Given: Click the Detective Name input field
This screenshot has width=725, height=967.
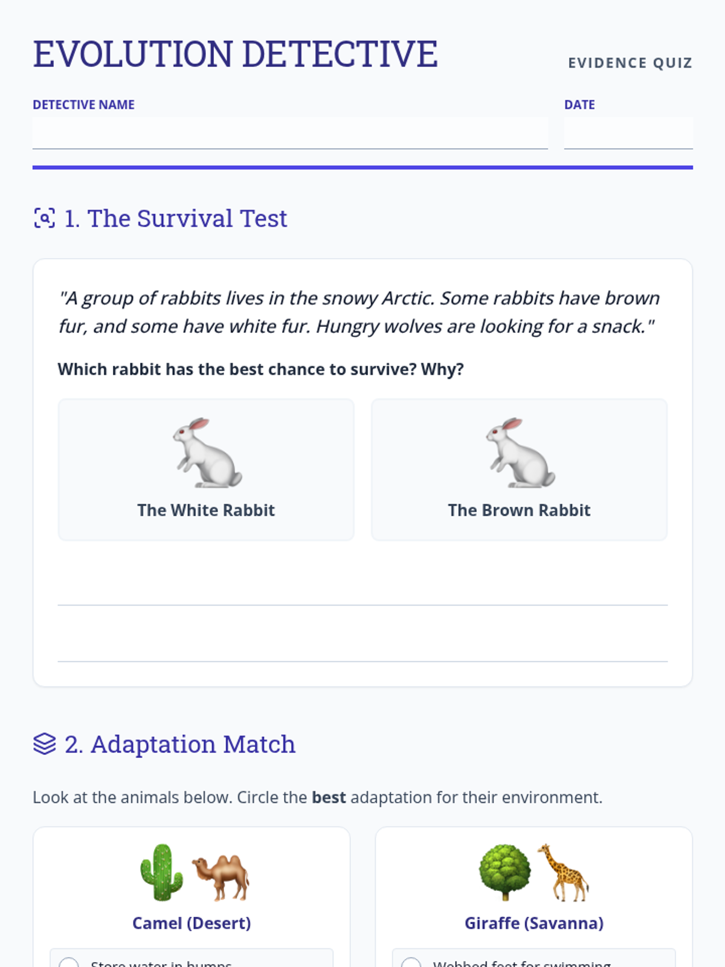Looking at the screenshot, I should tap(290, 134).
